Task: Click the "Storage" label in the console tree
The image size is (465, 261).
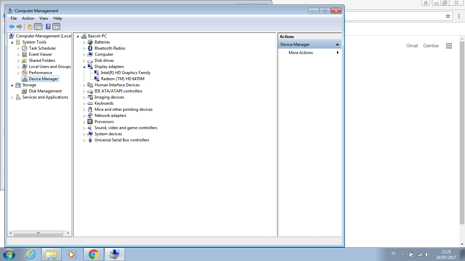Action: coord(29,85)
